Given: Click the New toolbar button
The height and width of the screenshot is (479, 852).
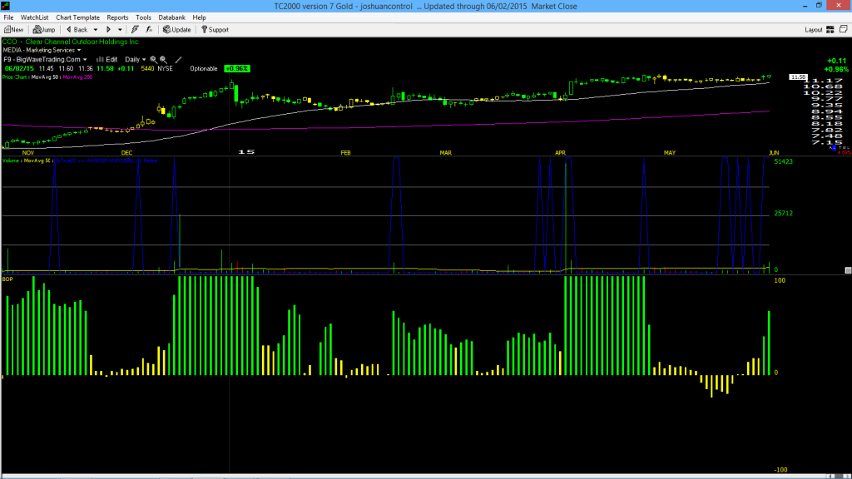Looking at the screenshot, I should (14, 30).
